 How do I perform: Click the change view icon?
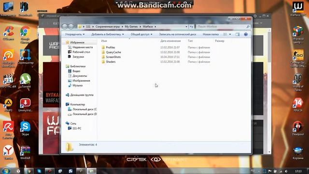225,34
